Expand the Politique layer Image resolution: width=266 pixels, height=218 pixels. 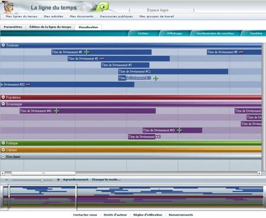point(3,143)
